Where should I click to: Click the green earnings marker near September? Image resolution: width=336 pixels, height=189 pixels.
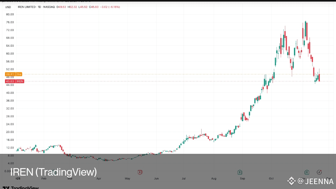click(240, 172)
